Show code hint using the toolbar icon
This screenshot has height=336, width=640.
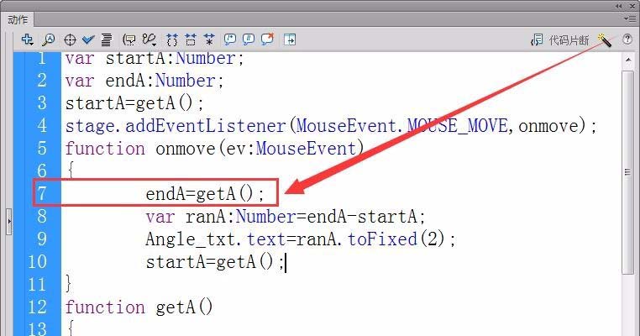click(129, 39)
